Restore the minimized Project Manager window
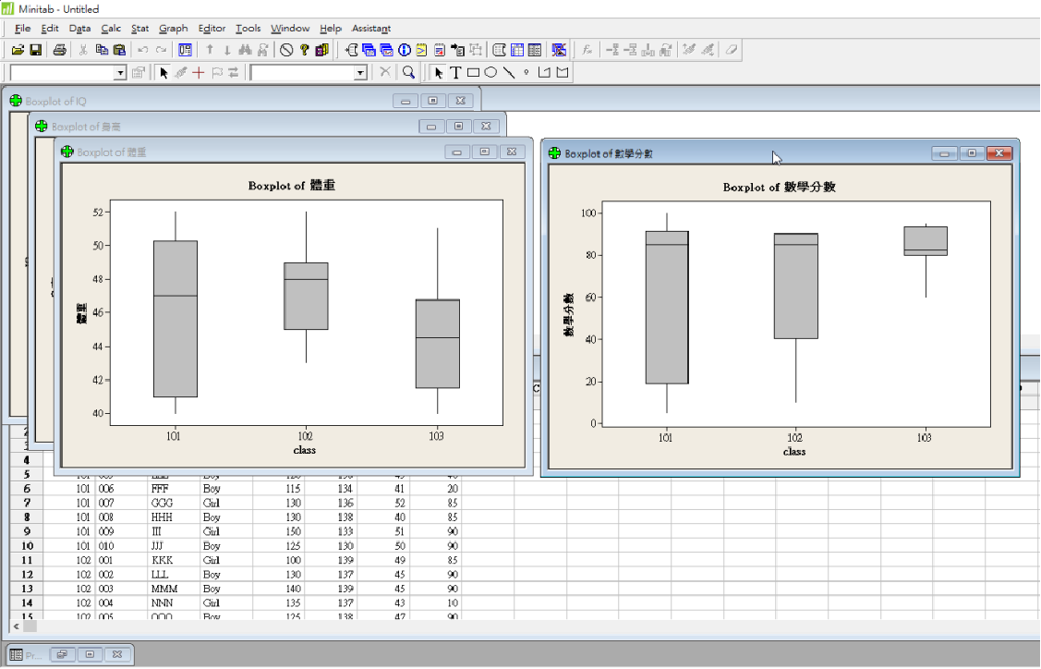Screen dimensions: 1041x669 pos(62,654)
